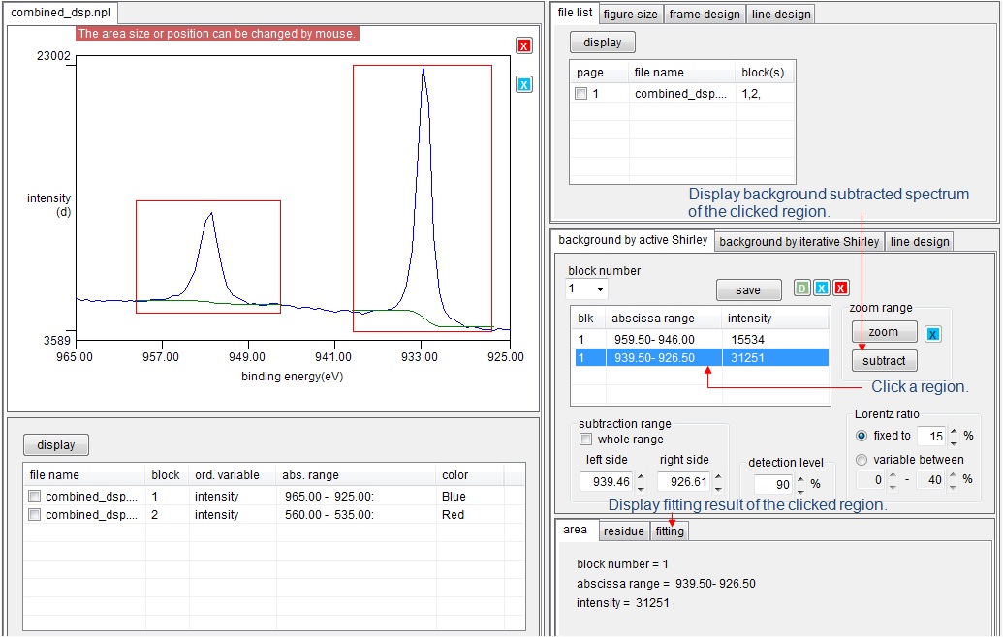Viewport: 1003px width, 637px height.
Task: Check the page 1 checkbox in file list
Action: 580,93
